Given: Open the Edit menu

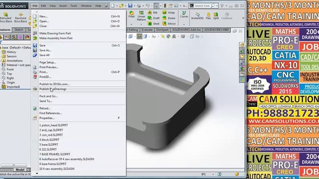Looking at the screenshot, I should pos(43,6).
